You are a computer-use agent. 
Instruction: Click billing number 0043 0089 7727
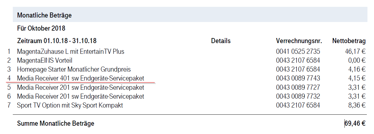(298, 87)
